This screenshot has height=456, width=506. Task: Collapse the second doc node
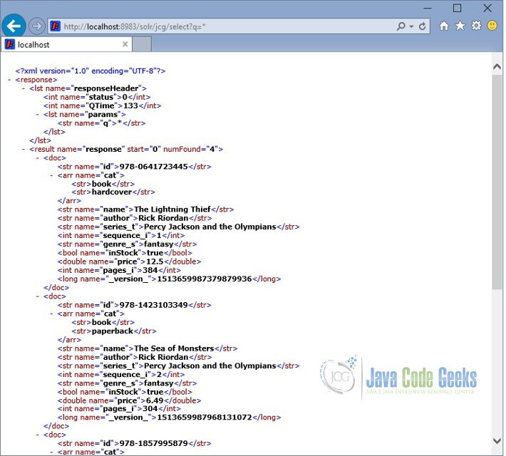[38, 296]
